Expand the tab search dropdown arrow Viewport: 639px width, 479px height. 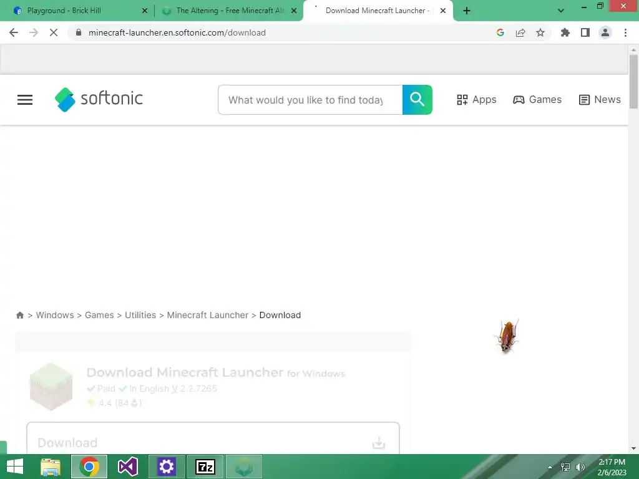tap(561, 11)
